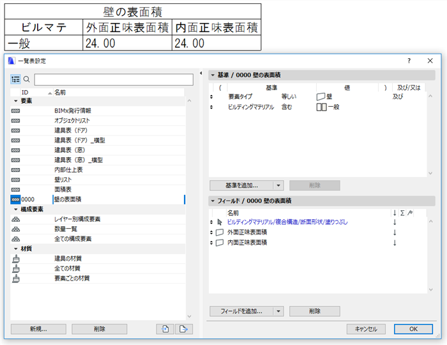Image resolution: width=447 pixels, height=345 pixels.
Task: Click the scheme search input field
Action: click(x=114, y=80)
